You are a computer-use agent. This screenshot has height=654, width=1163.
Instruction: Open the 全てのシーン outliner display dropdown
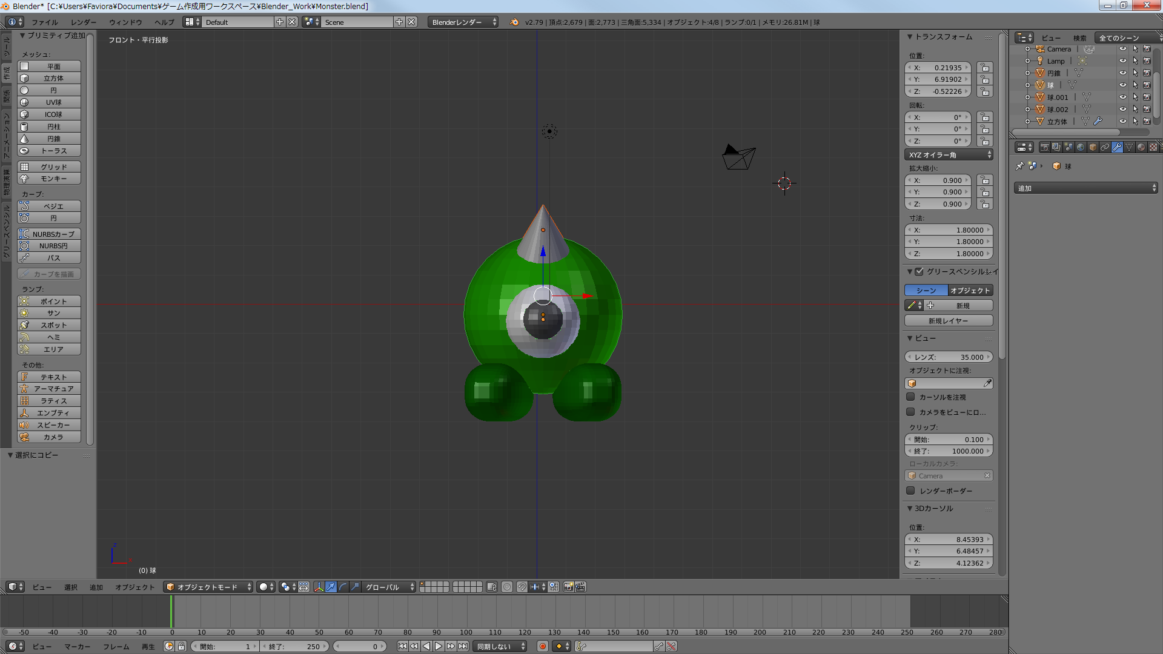pyautogui.click(x=1128, y=38)
